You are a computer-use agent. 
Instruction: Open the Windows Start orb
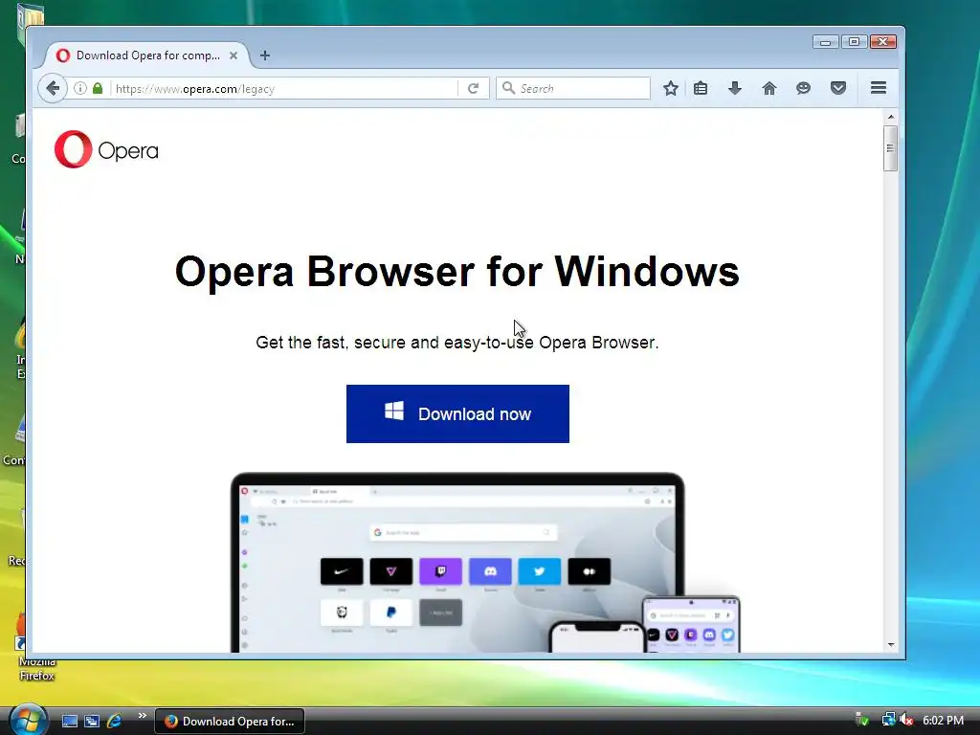coord(28,720)
